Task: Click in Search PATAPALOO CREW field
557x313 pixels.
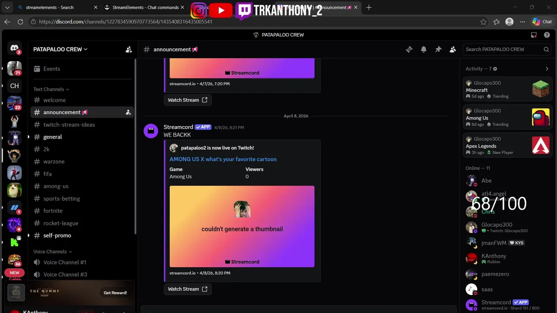Action: click(x=507, y=50)
